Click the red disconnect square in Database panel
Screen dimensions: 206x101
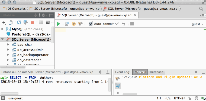33,22
